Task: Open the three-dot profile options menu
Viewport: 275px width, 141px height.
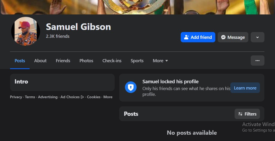Action: tap(257, 60)
